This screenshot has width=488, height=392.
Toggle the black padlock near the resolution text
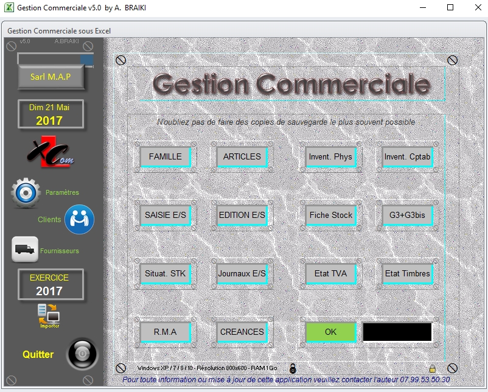[x=293, y=368]
